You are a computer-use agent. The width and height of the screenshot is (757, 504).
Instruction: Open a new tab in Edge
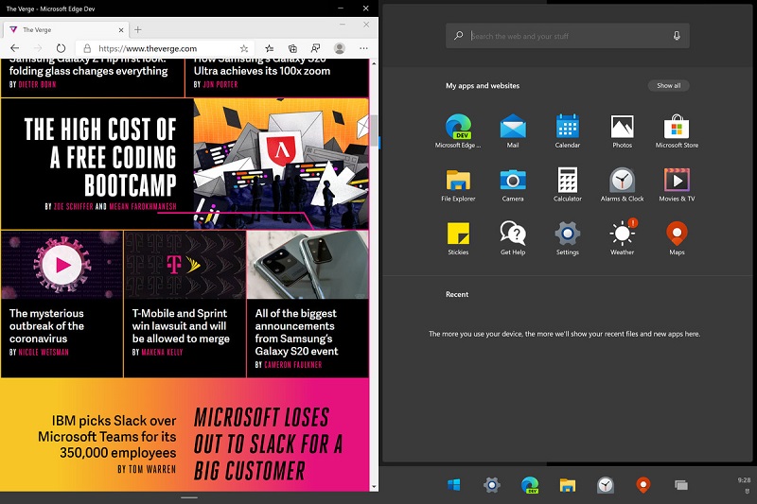coord(138,30)
